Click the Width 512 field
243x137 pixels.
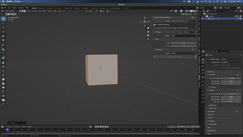[183, 43]
